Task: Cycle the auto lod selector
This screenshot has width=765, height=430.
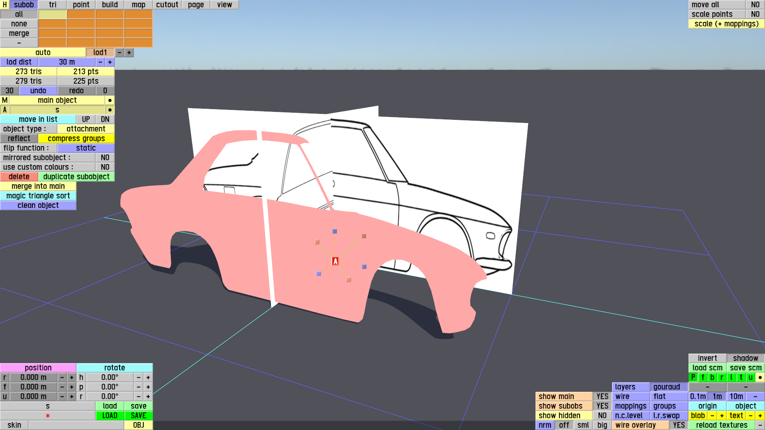Action: (x=43, y=53)
